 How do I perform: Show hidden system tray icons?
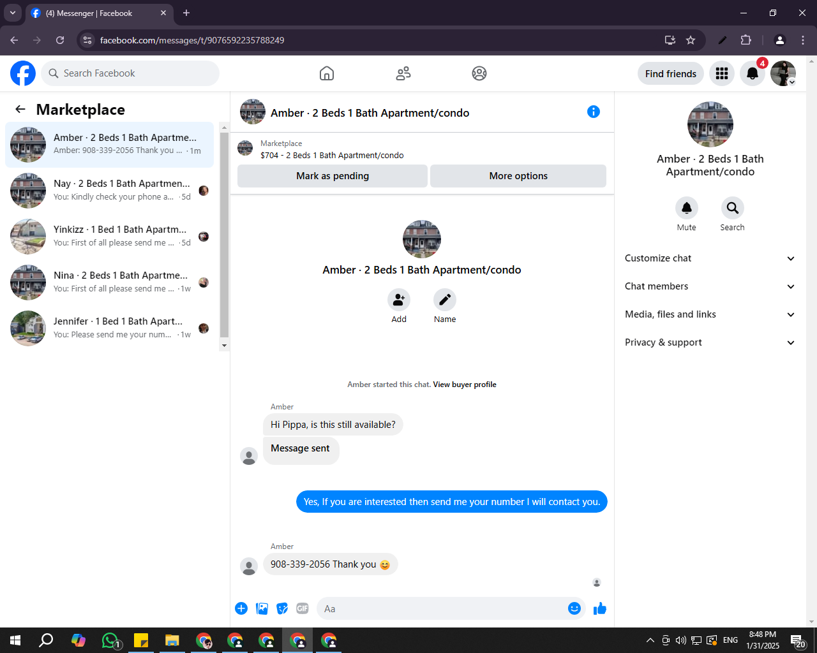(x=650, y=640)
